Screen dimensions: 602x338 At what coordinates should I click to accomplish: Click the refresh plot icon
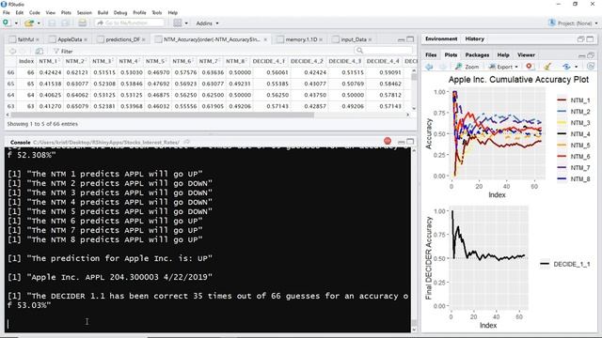pyautogui.click(x=591, y=67)
